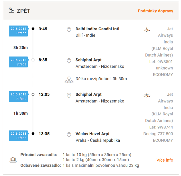Select the date badge at 13:35 arrival
Viewport: 181px width, 176px height.
(19, 136)
